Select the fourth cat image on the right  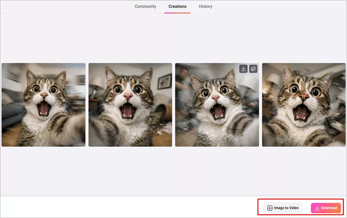(x=304, y=105)
